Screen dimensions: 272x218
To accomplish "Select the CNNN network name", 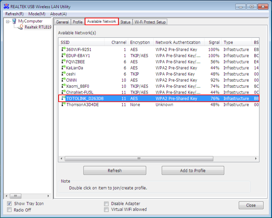I will click(x=71, y=80).
